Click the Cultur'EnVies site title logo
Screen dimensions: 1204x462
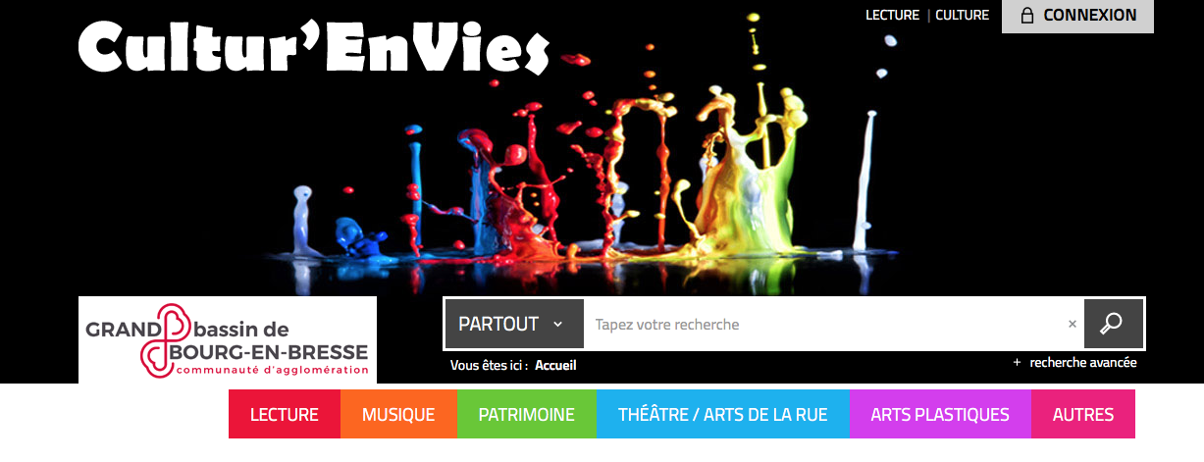(314, 46)
